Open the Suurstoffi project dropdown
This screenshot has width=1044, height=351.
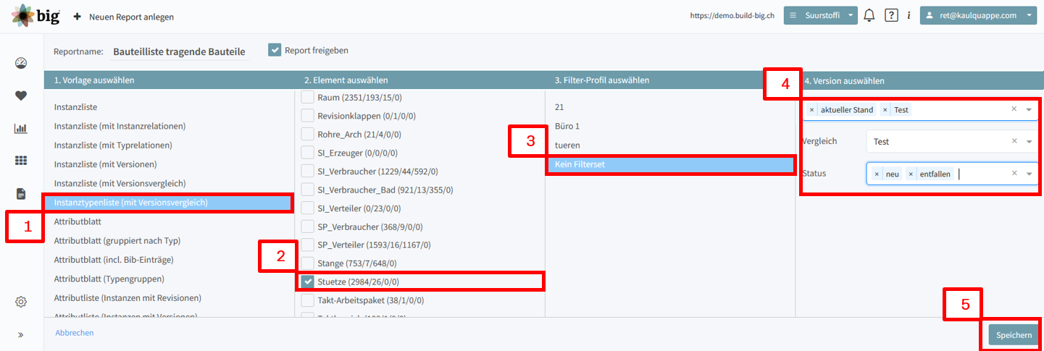(x=820, y=15)
